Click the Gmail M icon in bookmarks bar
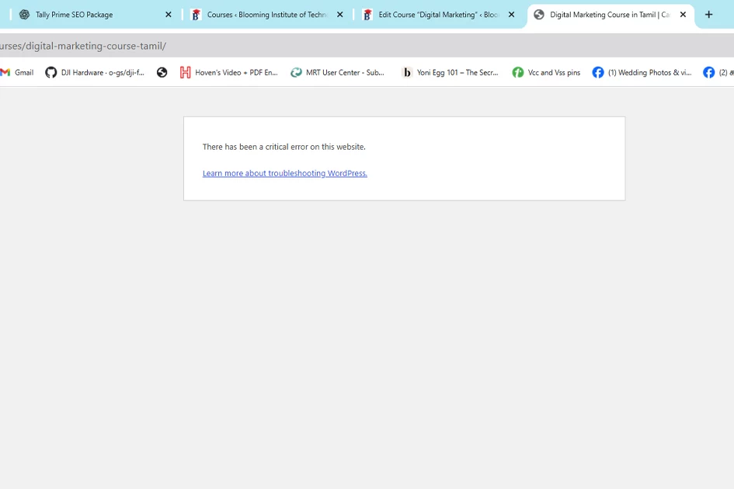This screenshot has width=734, height=489. (x=5, y=72)
